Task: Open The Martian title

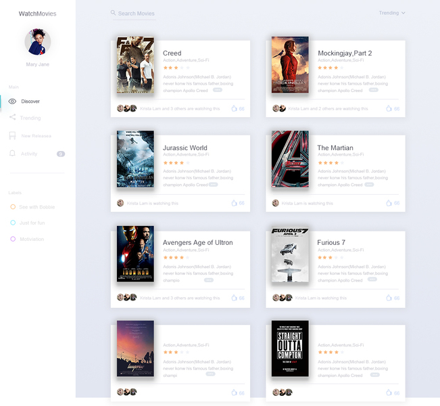Action: point(335,148)
